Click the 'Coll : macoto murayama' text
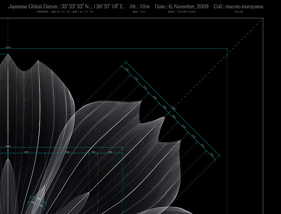 [238, 7]
